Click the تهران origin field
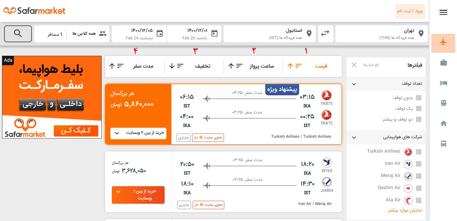The image size is (457, 221). click(381, 34)
